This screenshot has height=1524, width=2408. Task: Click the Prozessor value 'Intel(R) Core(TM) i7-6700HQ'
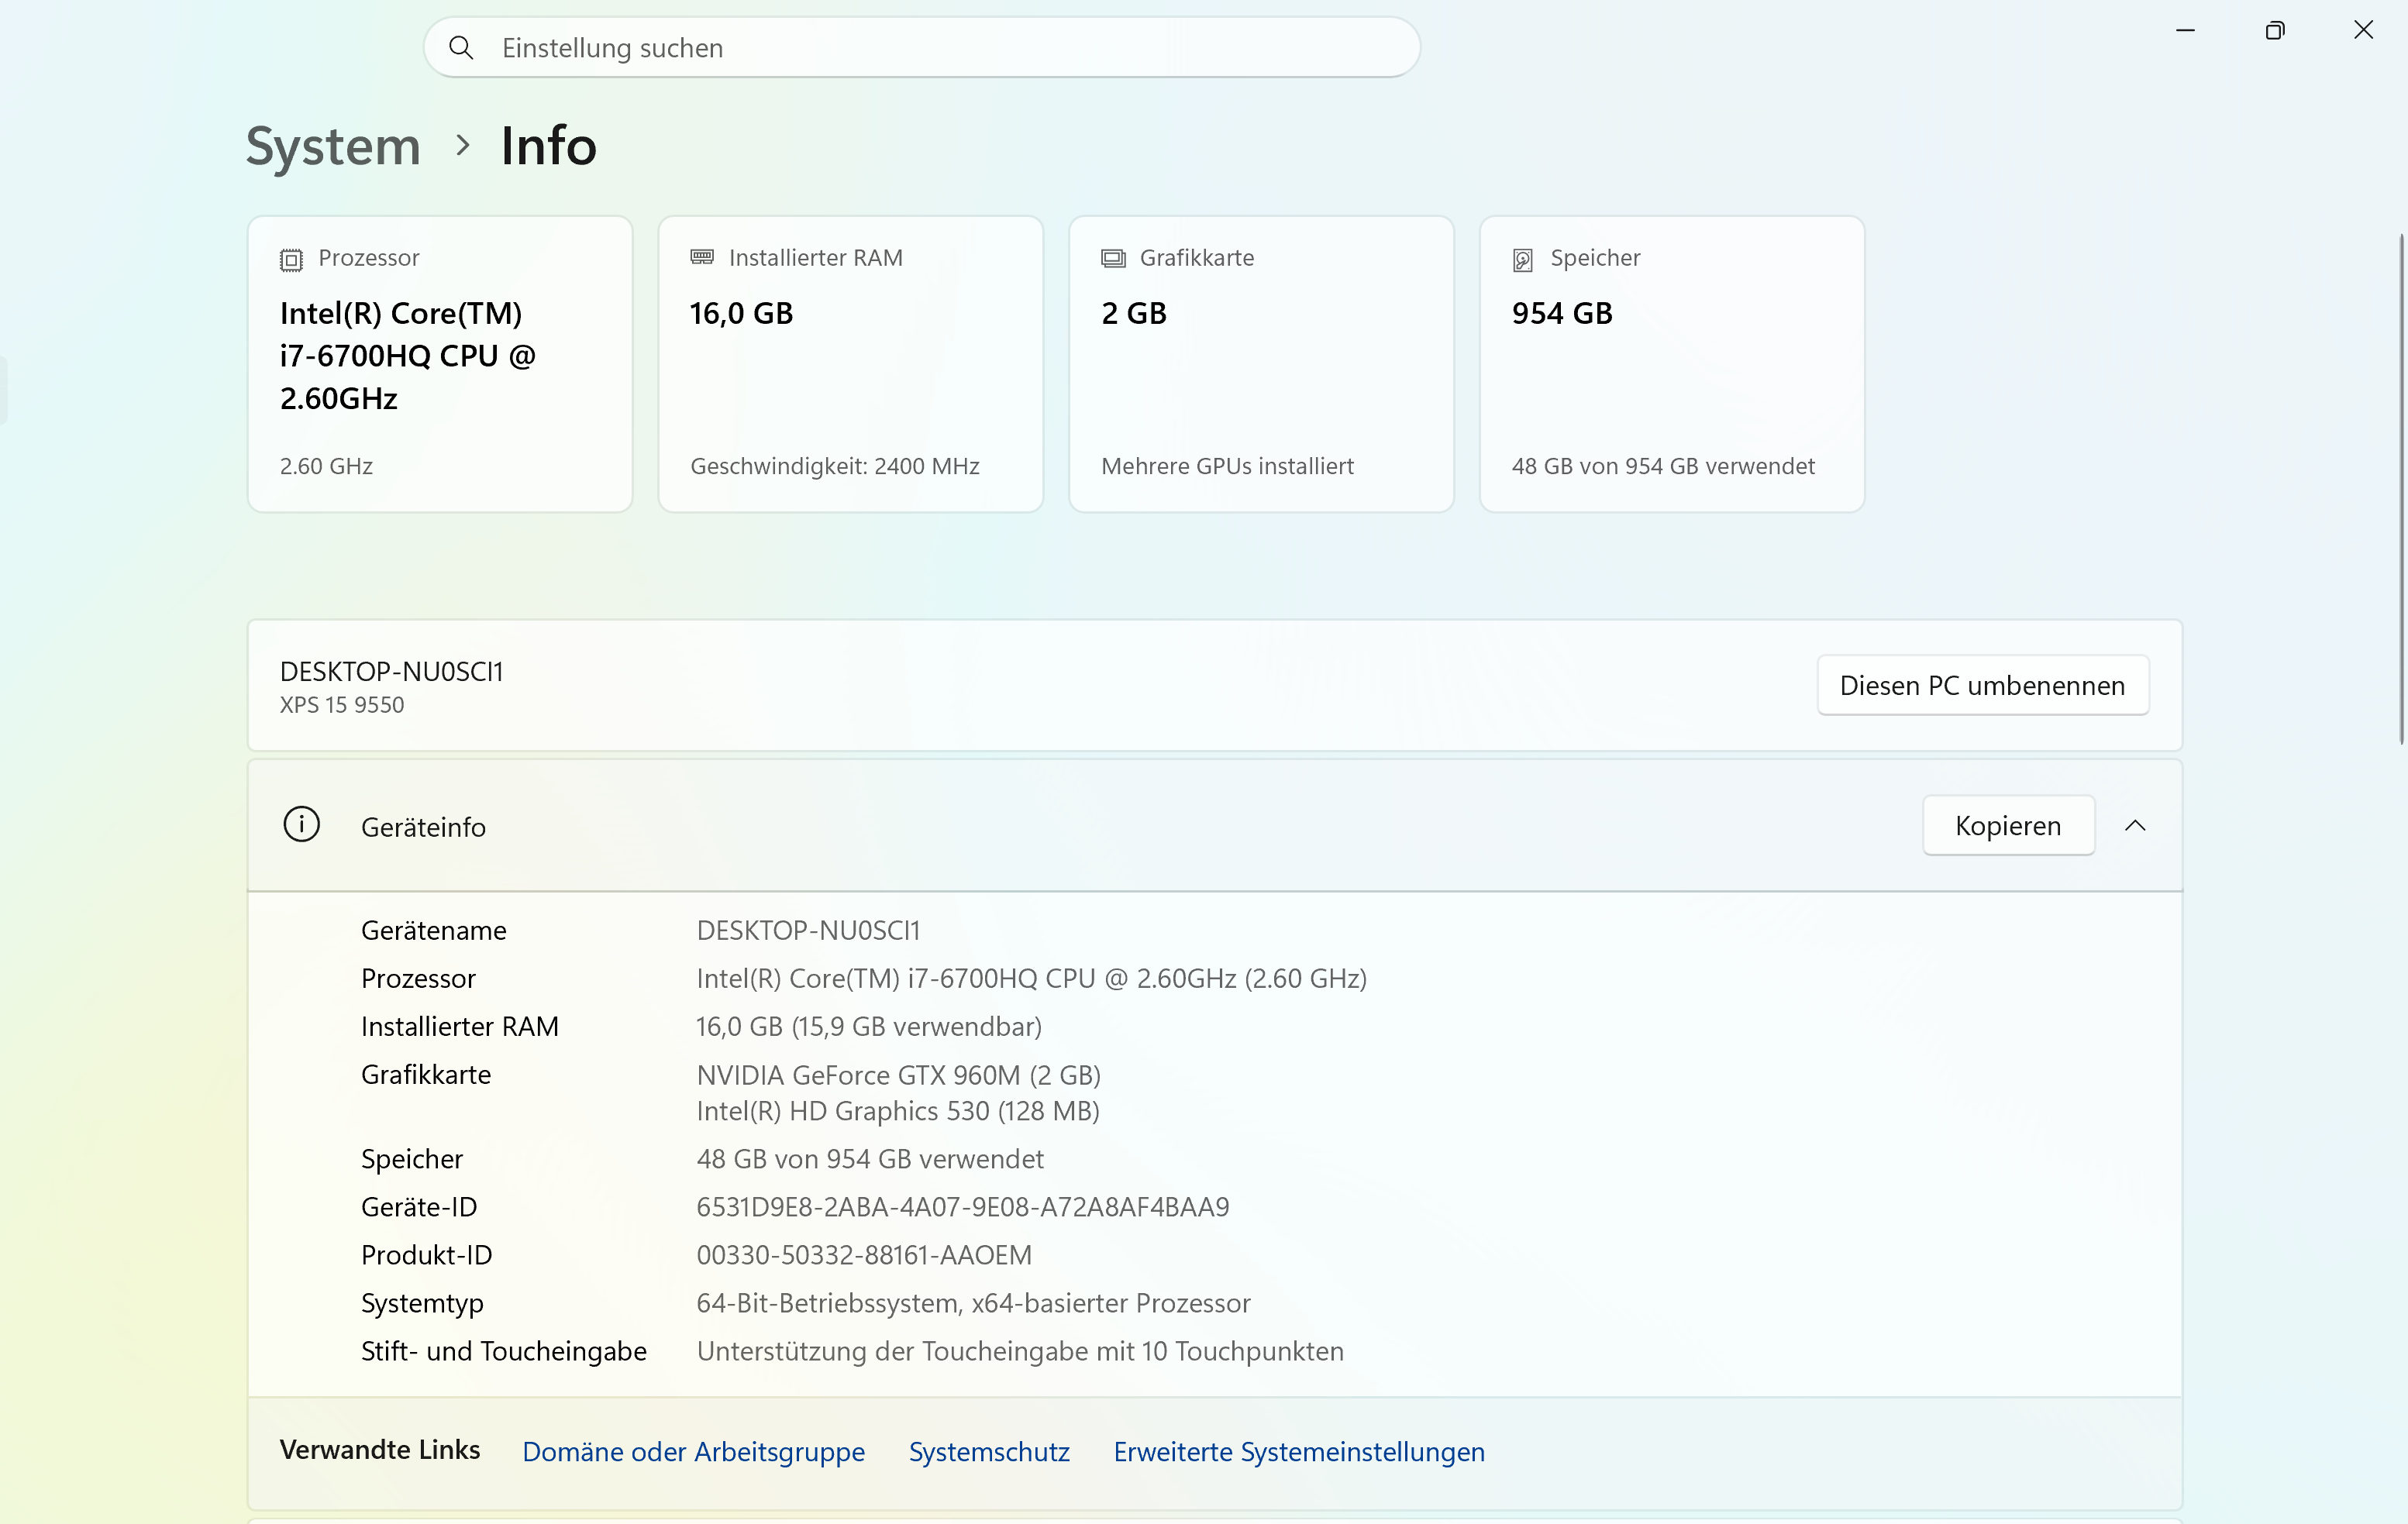tap(1031, 978)
